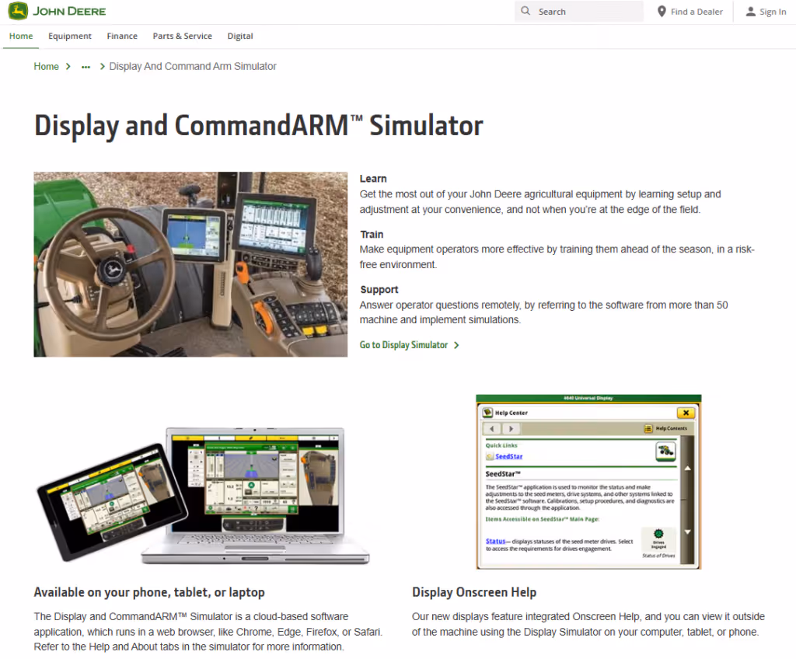
Task: Click the Help Center scroll down arrow
Action: pyautogui.click(x=687, y=532)
